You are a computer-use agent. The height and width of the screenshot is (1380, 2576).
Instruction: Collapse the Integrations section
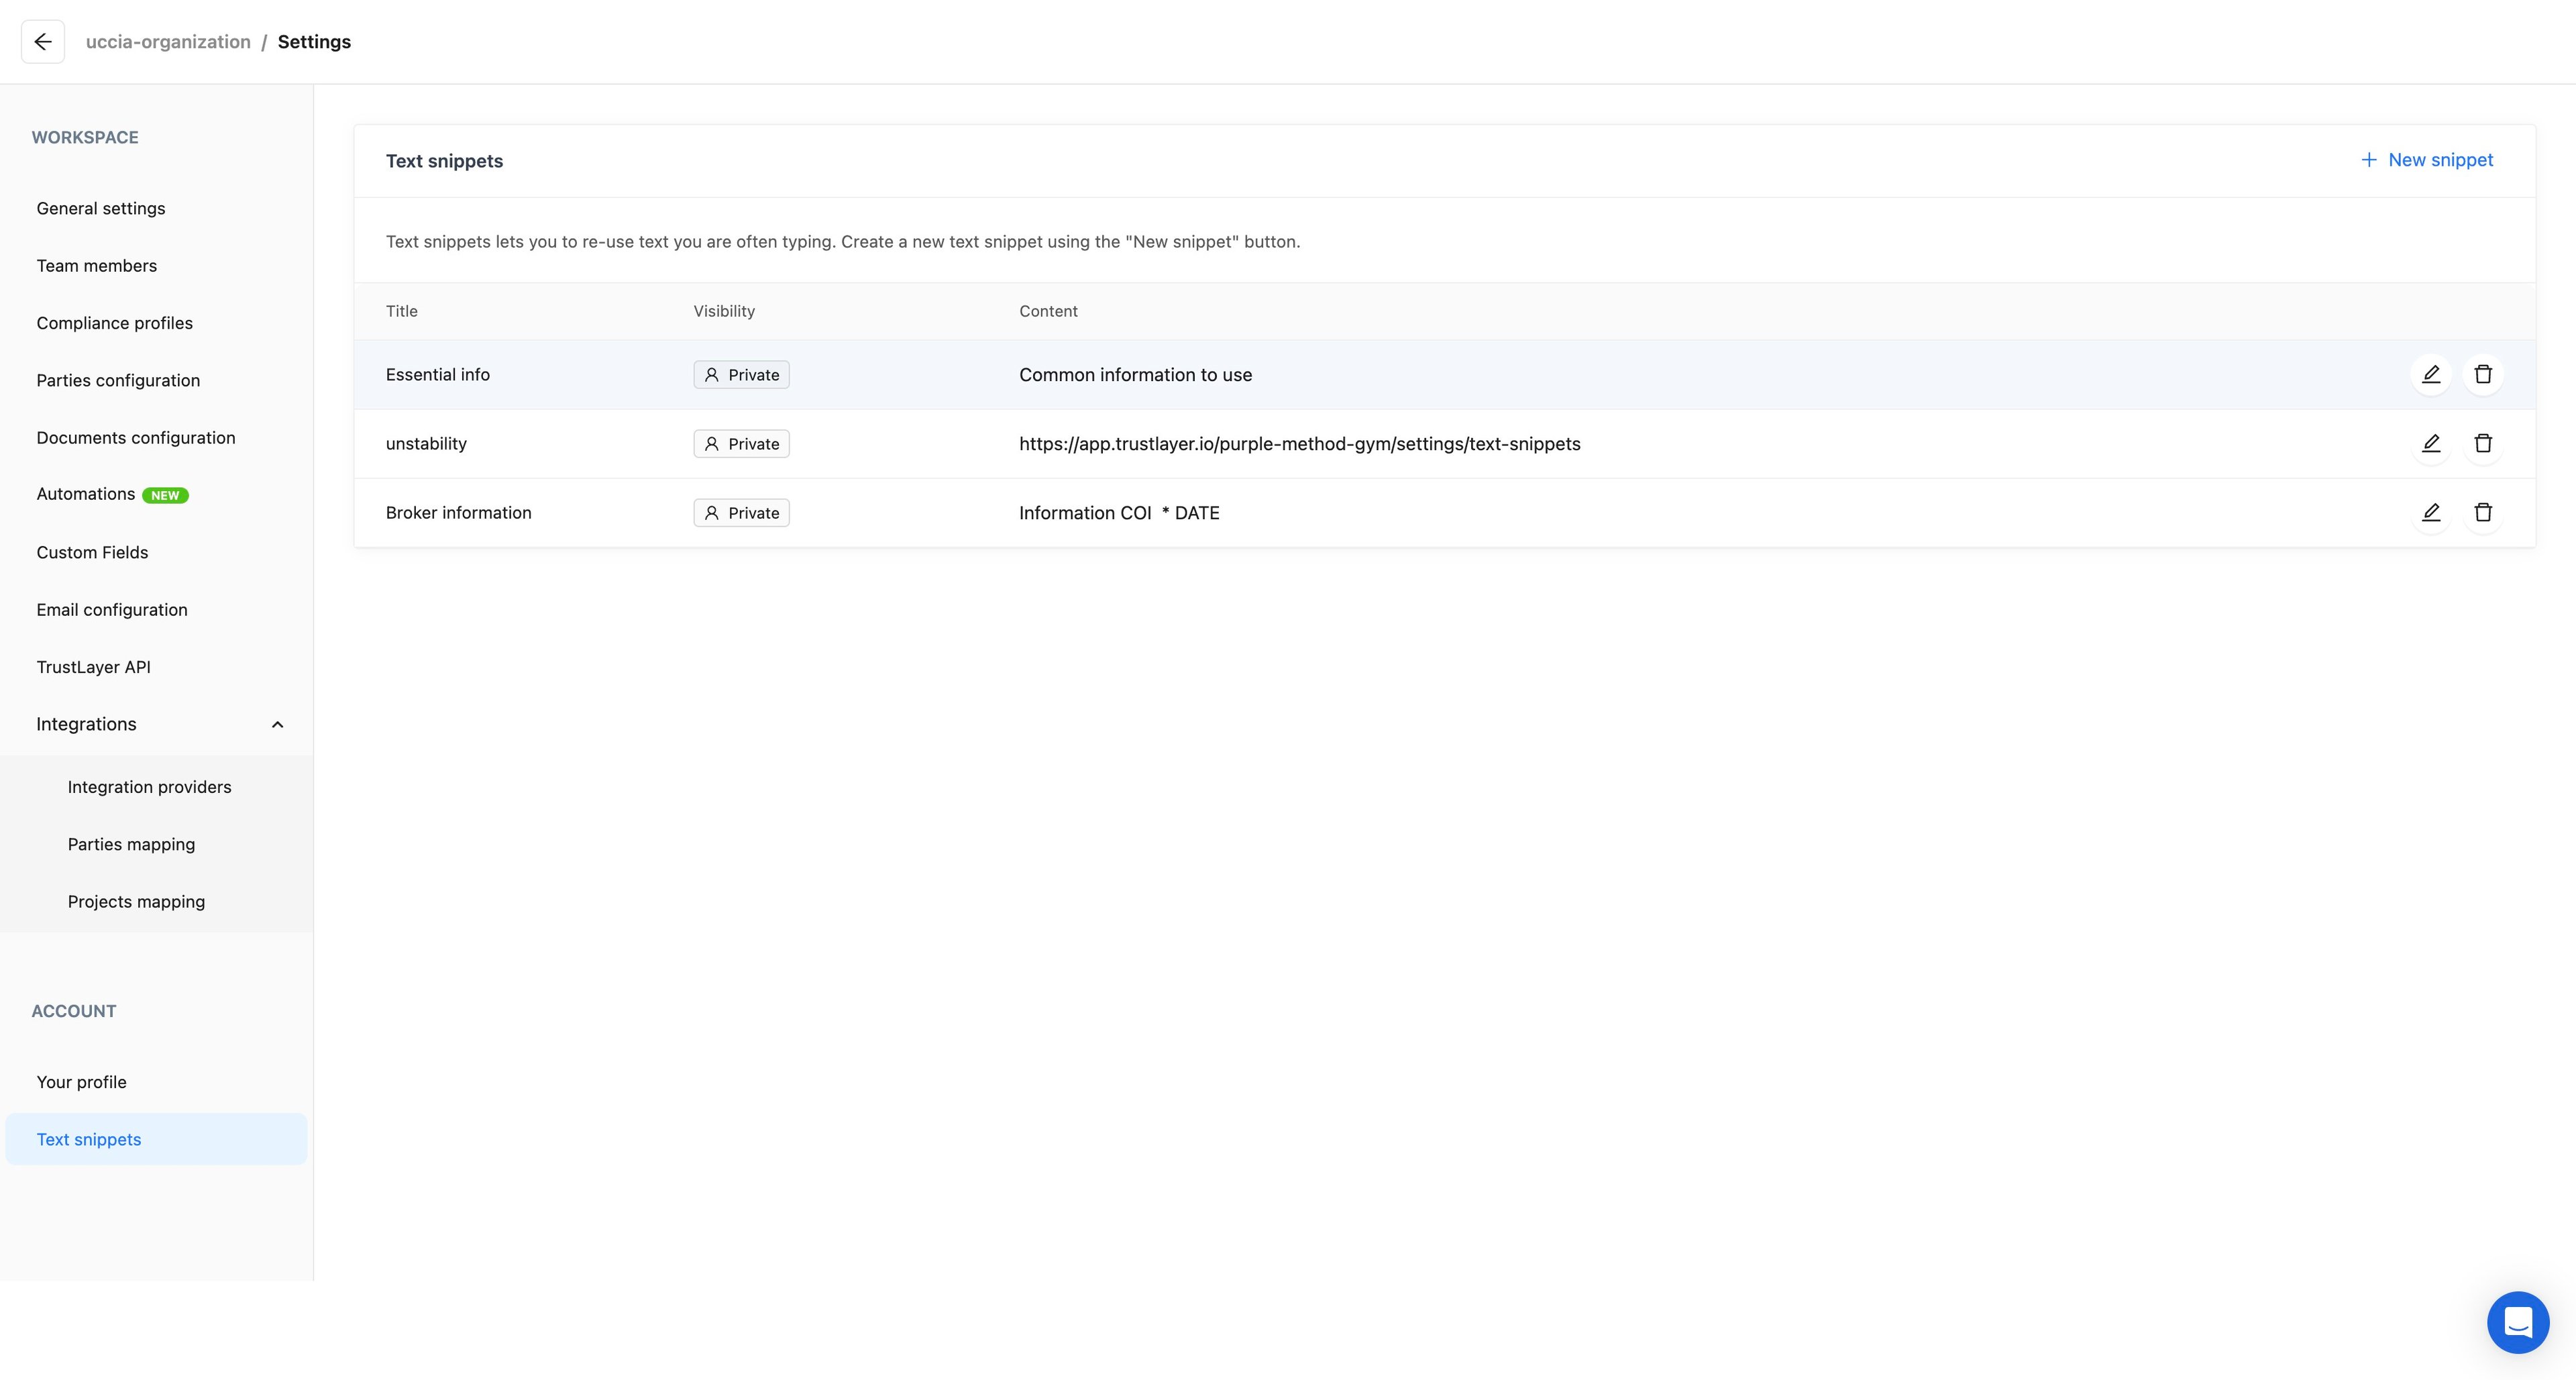point(277,724)
